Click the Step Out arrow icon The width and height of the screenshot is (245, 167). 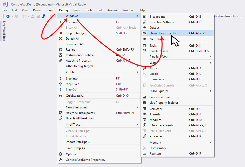(61, 89)
